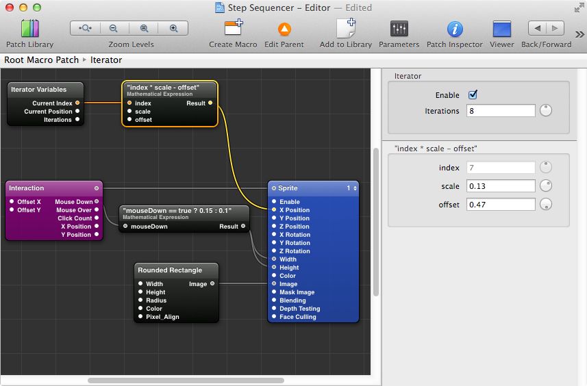Click the Mouse Down output port
Screen dimensions: 587x386
[97, 202]
